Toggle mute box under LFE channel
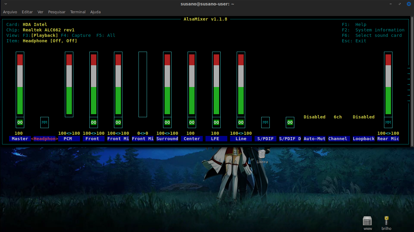 click(x=216, y=122)
